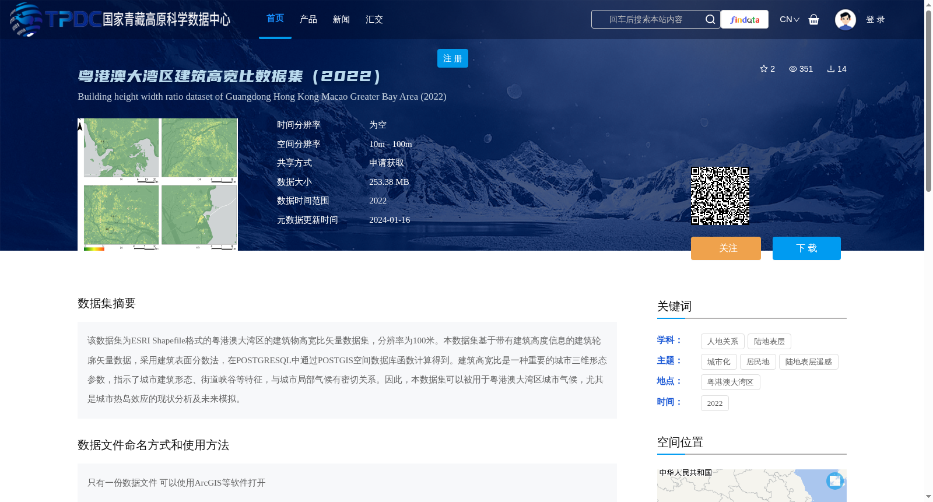Click the blue 下载 button
The width and height of the screenshot is (933, 502).
coord(806,248)
